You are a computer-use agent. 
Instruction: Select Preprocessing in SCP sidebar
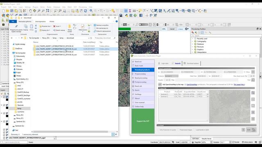tap(143, 74)
